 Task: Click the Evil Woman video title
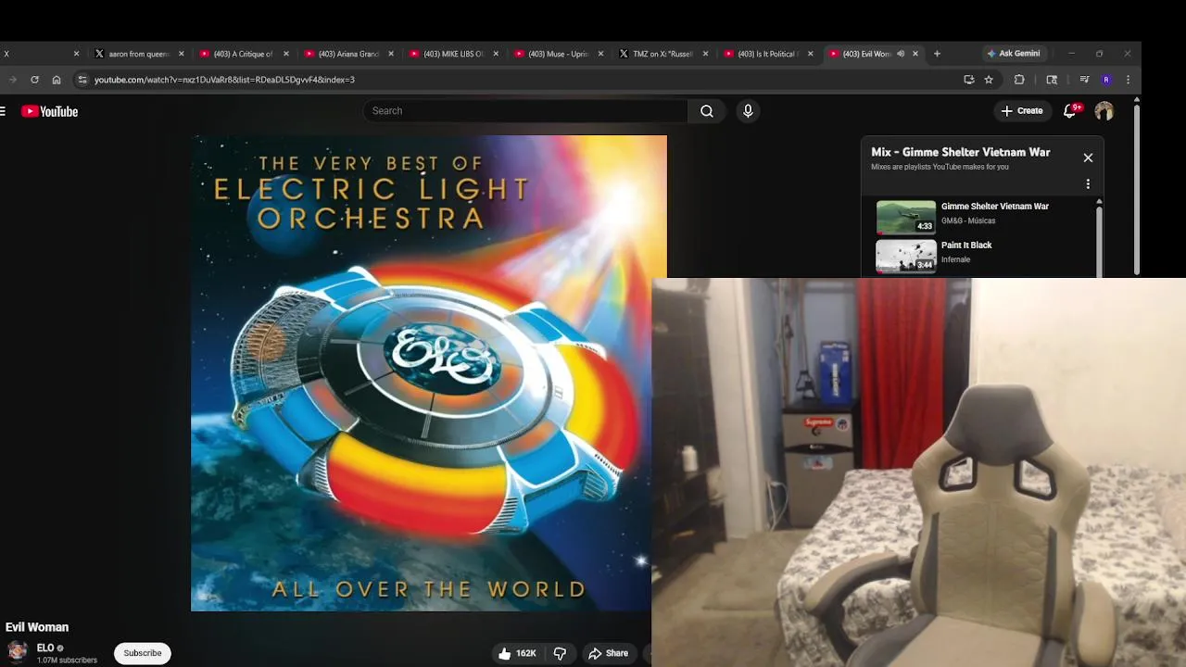point(37,627)
